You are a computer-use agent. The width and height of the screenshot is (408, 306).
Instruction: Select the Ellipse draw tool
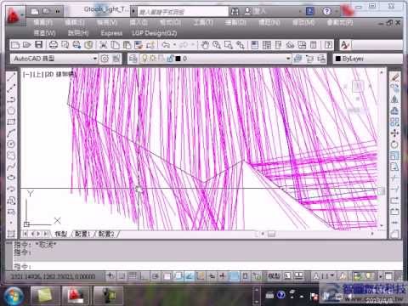[x=11, y=178]
